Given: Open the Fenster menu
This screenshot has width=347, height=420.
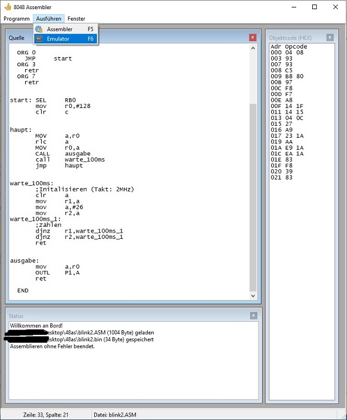Looking at the screenshot, I should [76, 19].
